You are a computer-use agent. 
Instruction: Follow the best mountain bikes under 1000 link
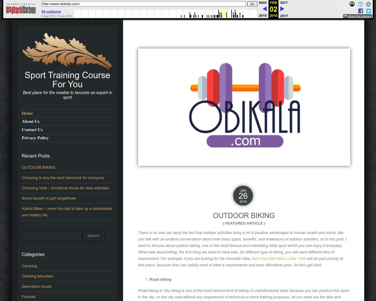[279, 258]
